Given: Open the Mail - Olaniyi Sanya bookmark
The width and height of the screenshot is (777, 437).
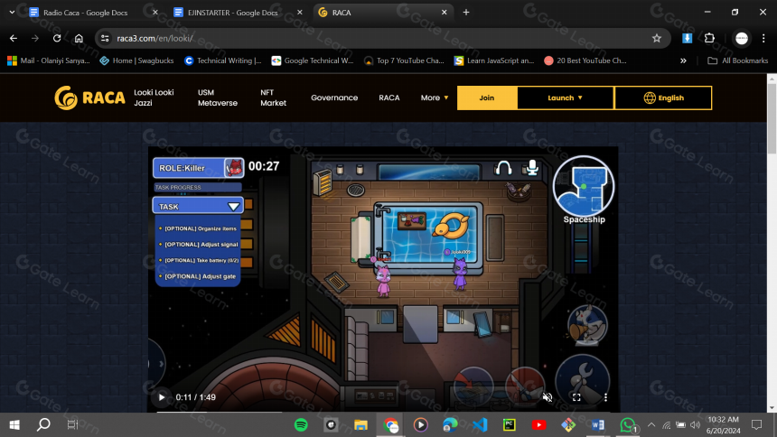Looking at the screenshot, I should (49, 60).
